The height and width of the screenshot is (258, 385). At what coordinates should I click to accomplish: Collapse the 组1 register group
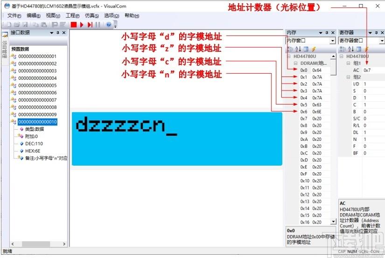pyautogui.click(x=348, y=63)
